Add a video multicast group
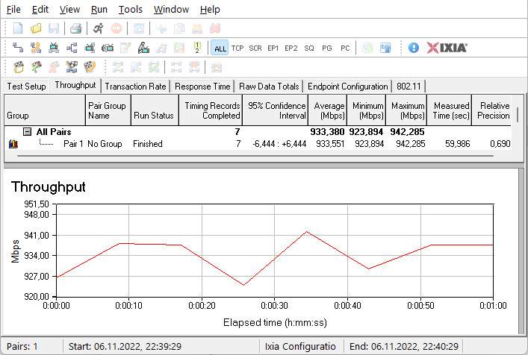Screen dimensions: 528x355 [90, 48]
